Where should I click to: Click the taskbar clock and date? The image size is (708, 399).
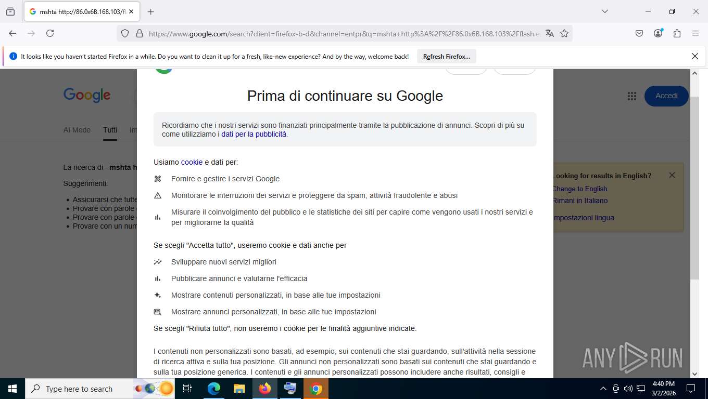click(x=663, y=389)
